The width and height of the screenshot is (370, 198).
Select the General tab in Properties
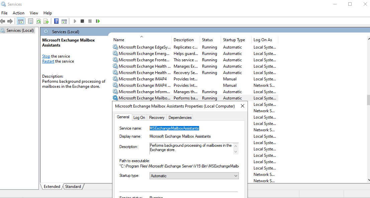123,117
